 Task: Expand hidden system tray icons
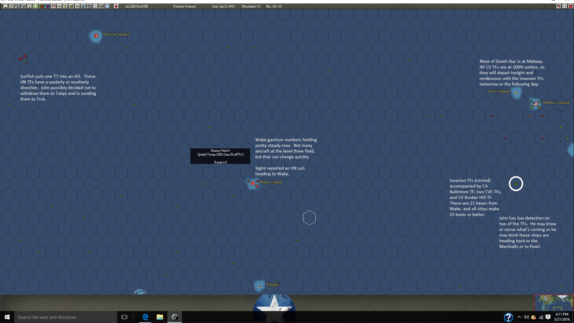point(519,317)
